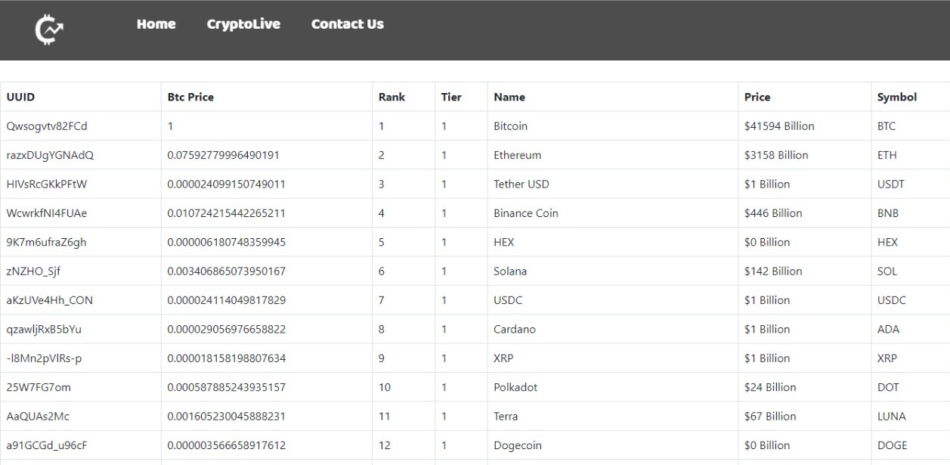Click UUID WcwrkfNI4FUAe

(x=47, y=213)
